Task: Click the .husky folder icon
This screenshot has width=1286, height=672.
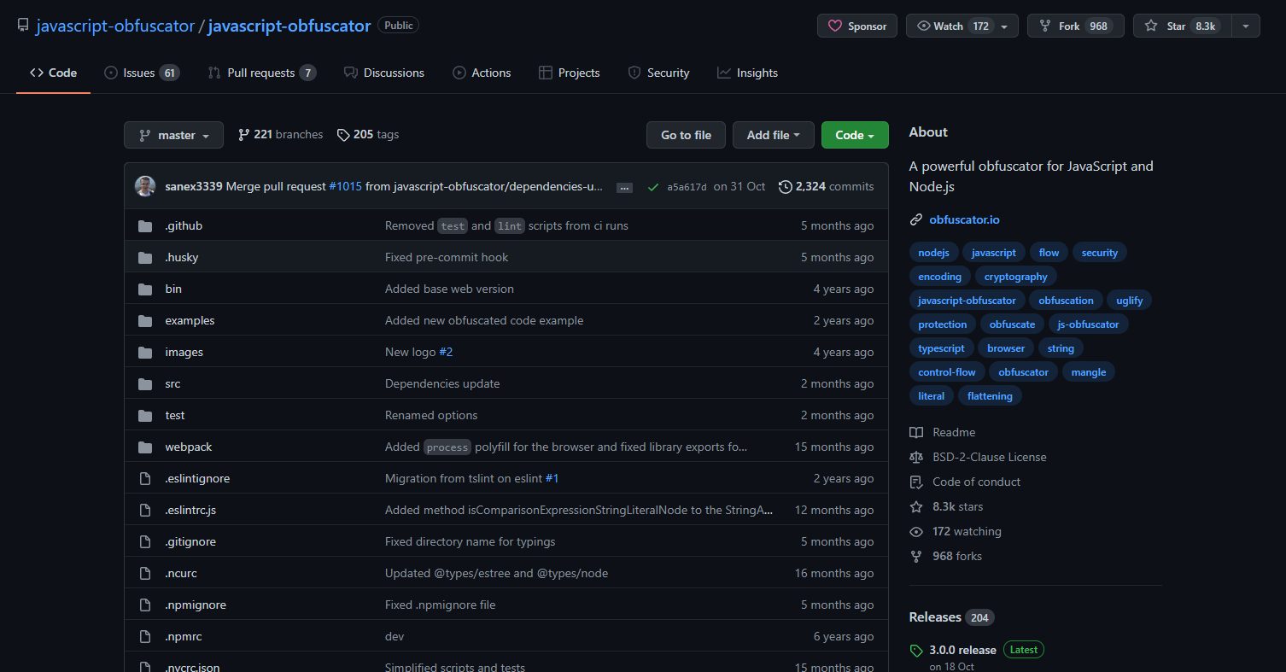Action: tap(145, 257)
